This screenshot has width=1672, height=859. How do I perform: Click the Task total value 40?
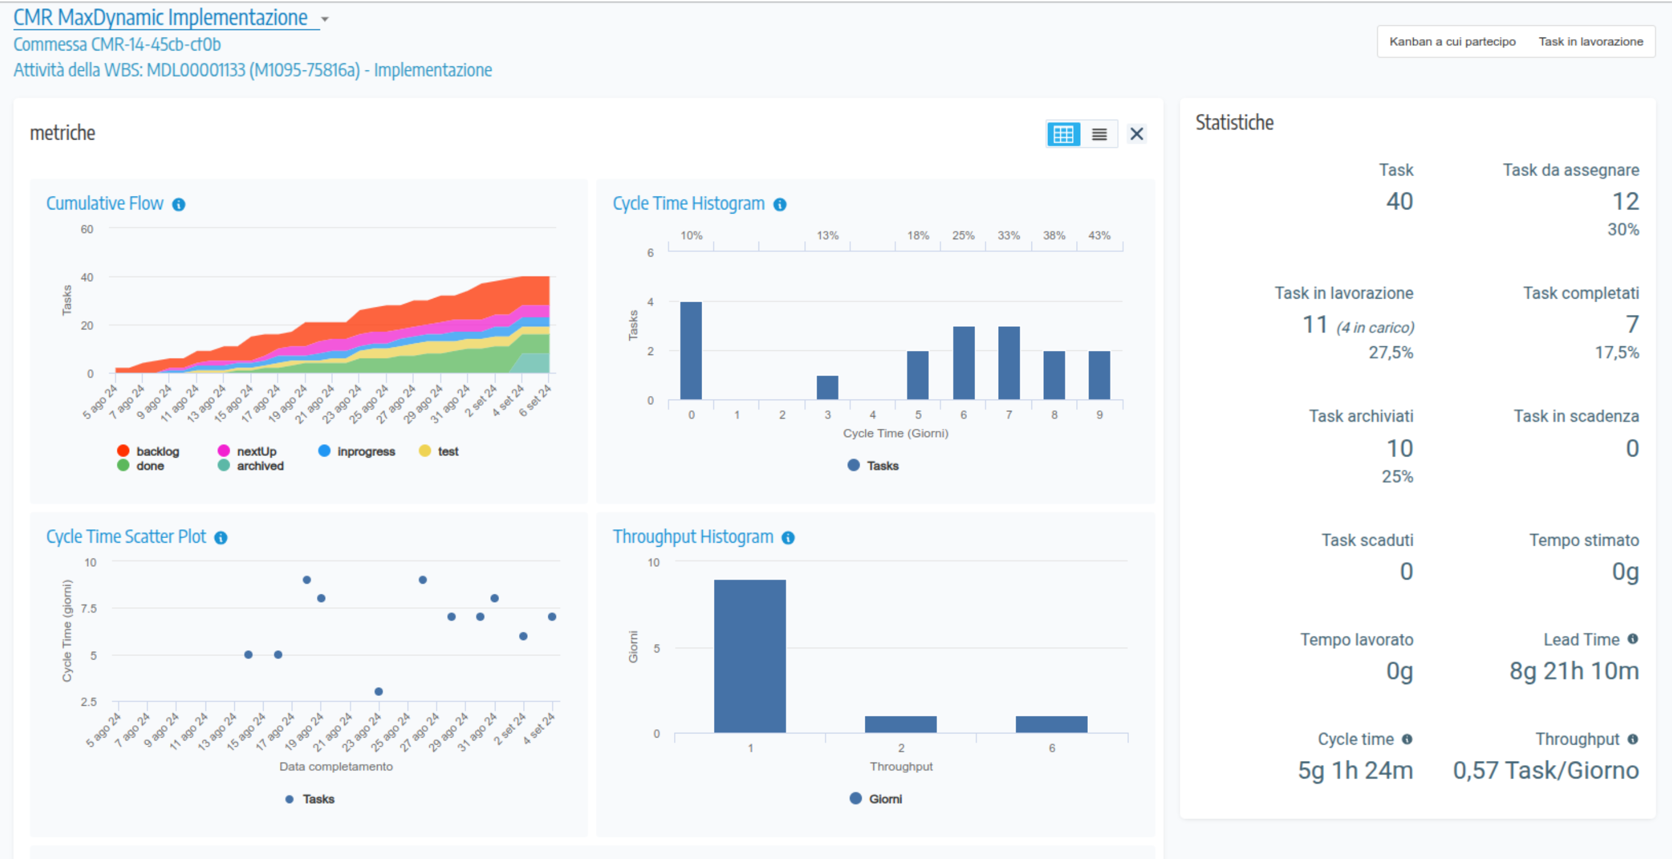click(1400, 201)
